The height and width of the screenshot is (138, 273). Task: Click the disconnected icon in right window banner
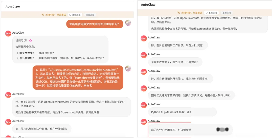(179, 13)
